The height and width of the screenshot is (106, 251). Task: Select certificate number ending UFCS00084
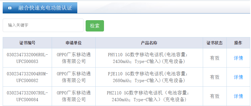coord(27,96)
